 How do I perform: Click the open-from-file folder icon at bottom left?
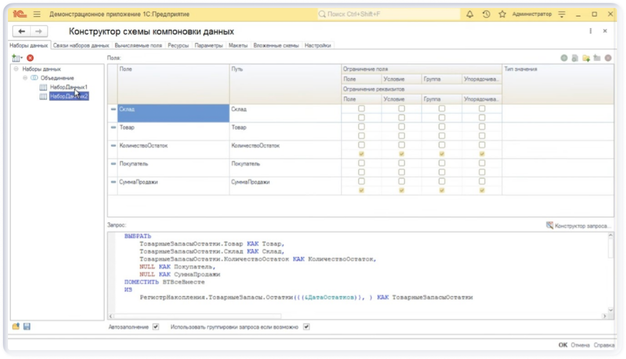[x=16, y=326]
